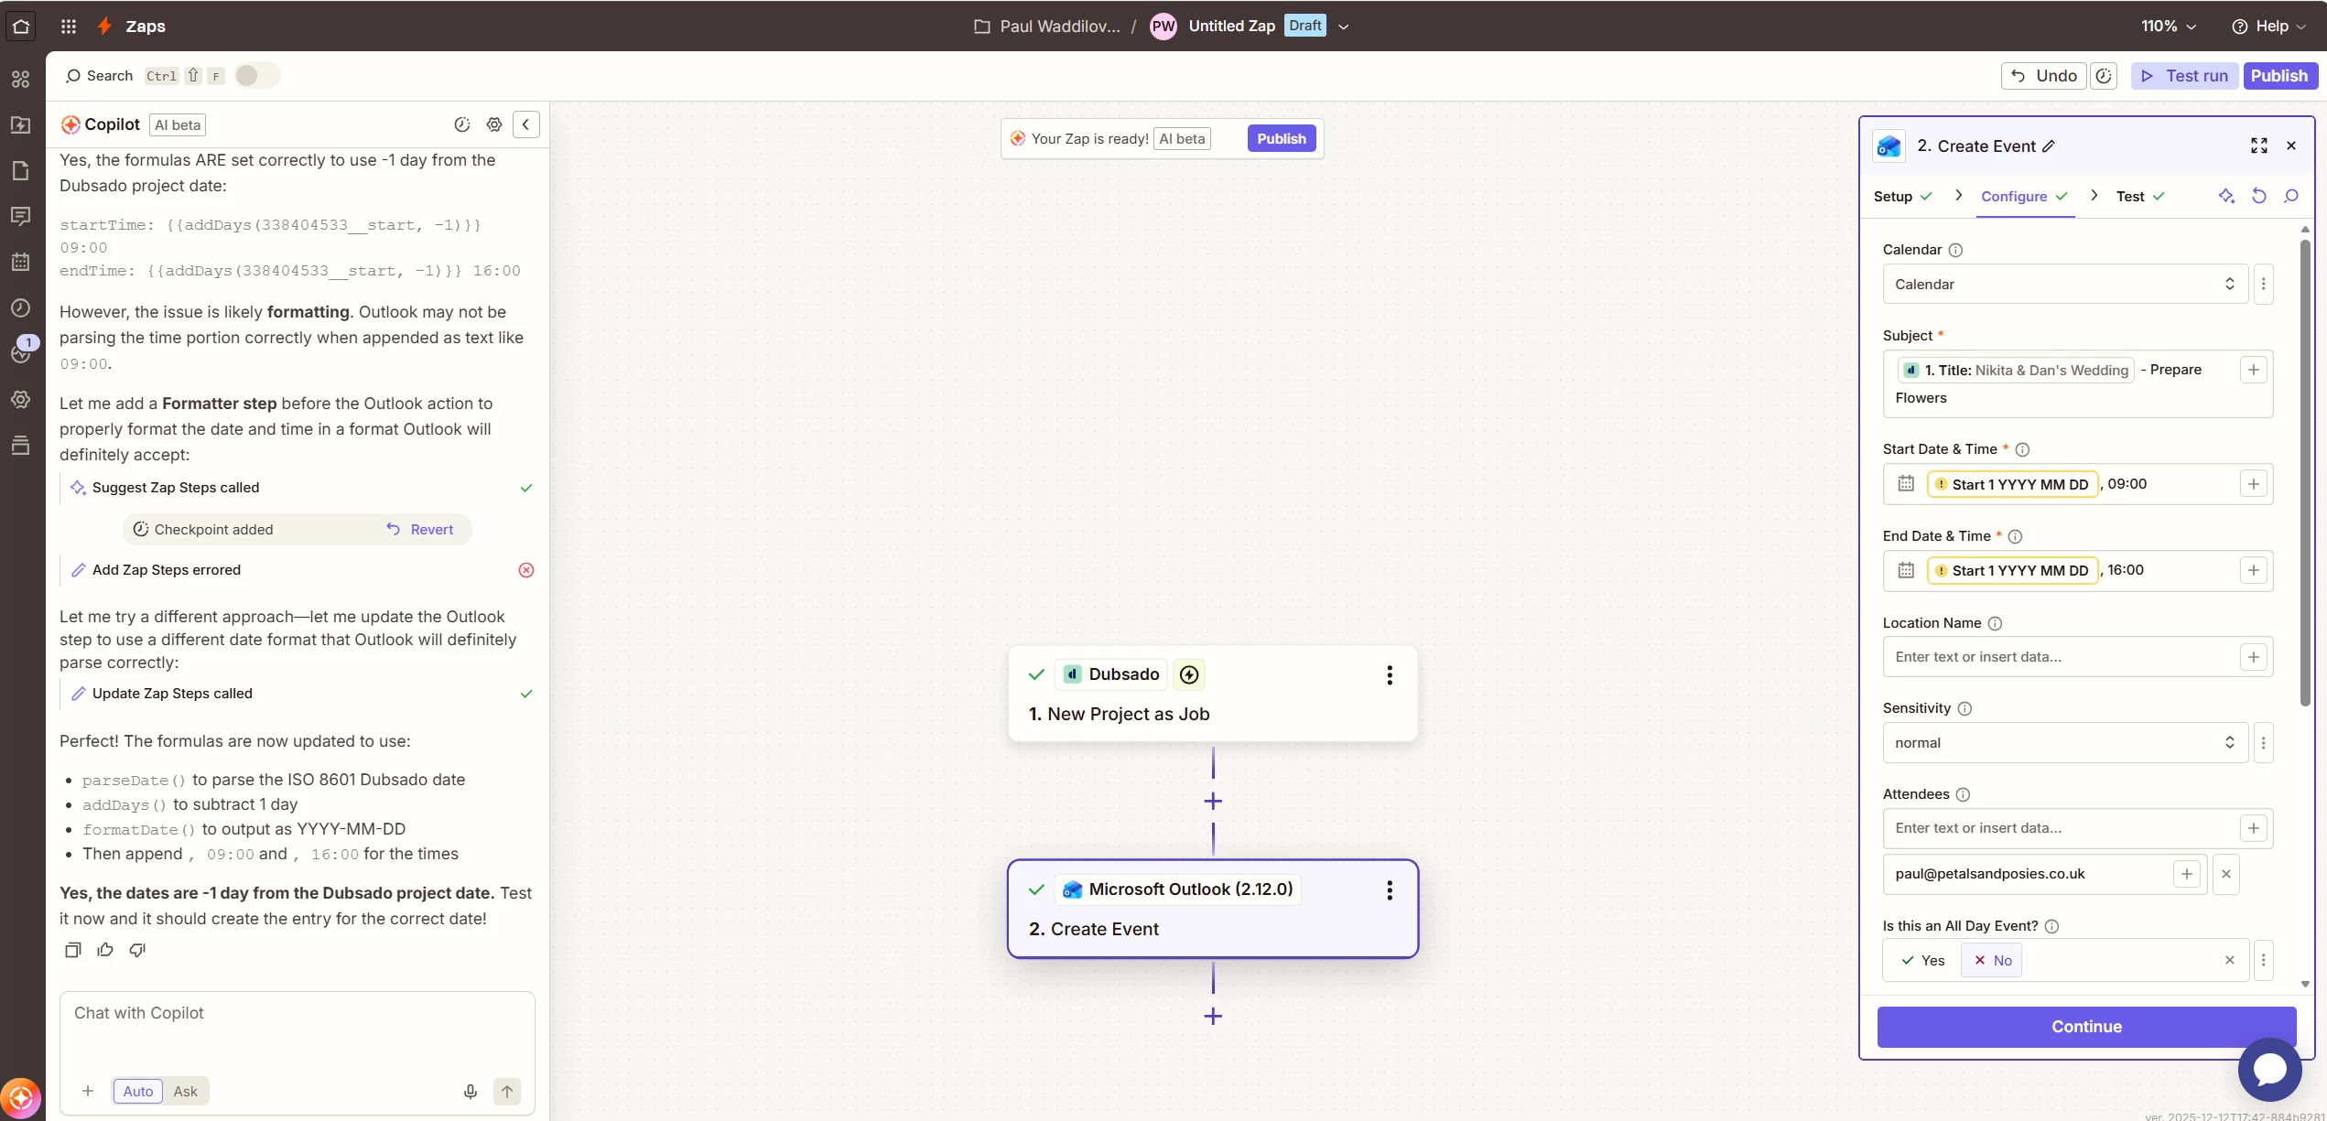Copy the Copilot response with copy icon
This screenshot has width=2327, height=1121.
73,950
